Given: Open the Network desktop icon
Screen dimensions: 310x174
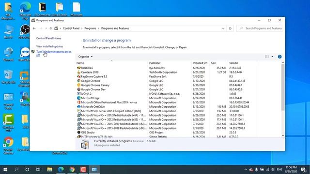Looking at the screenshot, I should (x=8, y=54).
